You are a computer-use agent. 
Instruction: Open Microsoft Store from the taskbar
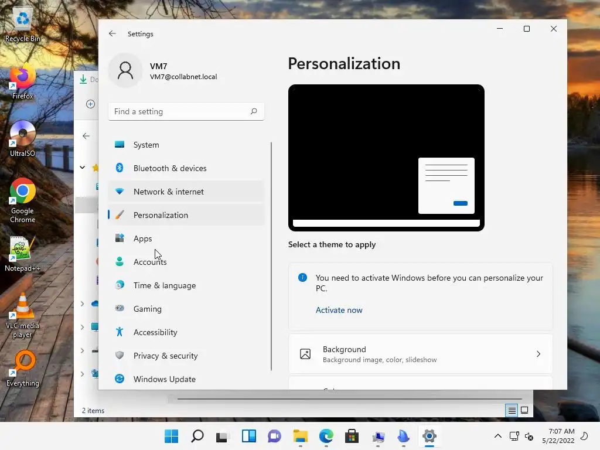(352, 436)
